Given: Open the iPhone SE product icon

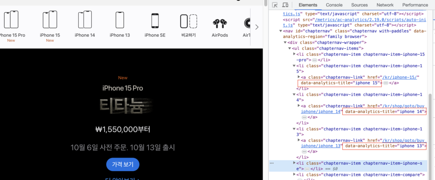Looking at the screenshot, I should click(155, 21).
